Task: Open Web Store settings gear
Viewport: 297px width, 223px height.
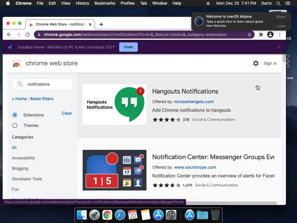Action: (256, 63)
